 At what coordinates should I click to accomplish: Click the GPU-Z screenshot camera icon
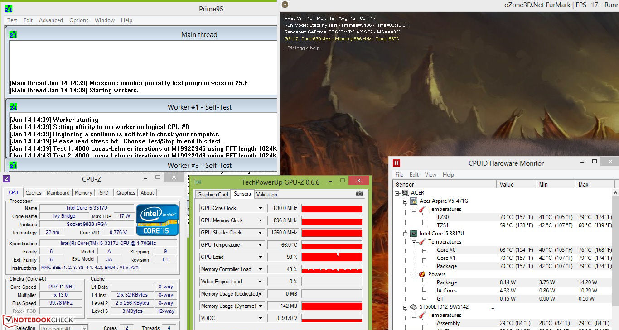pyautogui.click(x=360, y=194)
